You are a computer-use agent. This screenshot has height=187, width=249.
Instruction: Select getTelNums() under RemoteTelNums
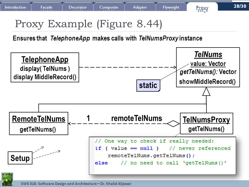(38, 129)
